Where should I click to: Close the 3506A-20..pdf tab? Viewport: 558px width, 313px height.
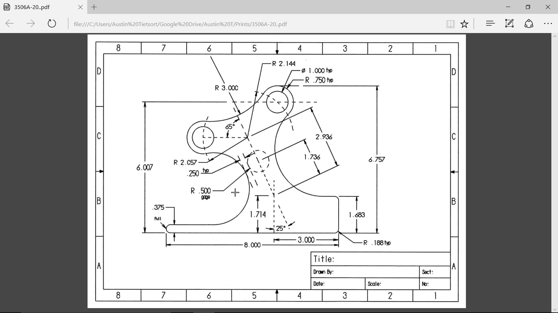click(x=81, y=7)
